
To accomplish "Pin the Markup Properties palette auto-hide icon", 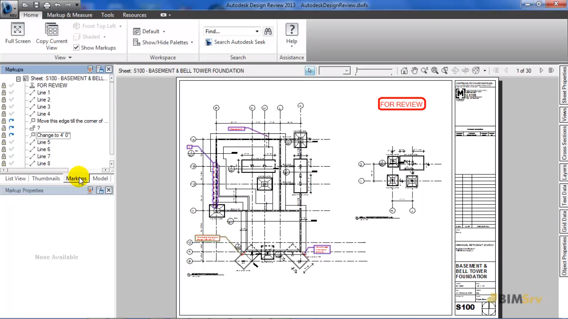I will coord(90,190).
